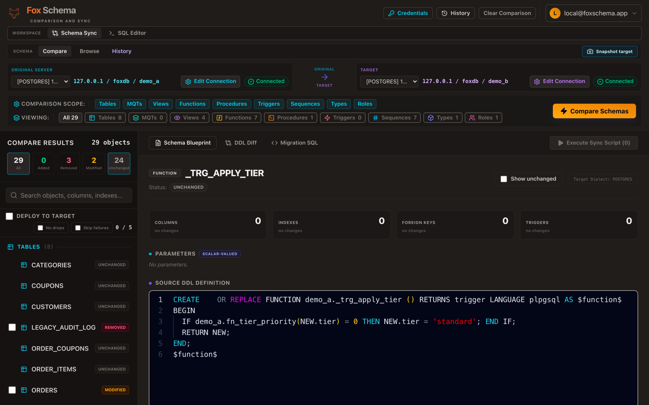Click the Compare Schemas button

point(594,111)
